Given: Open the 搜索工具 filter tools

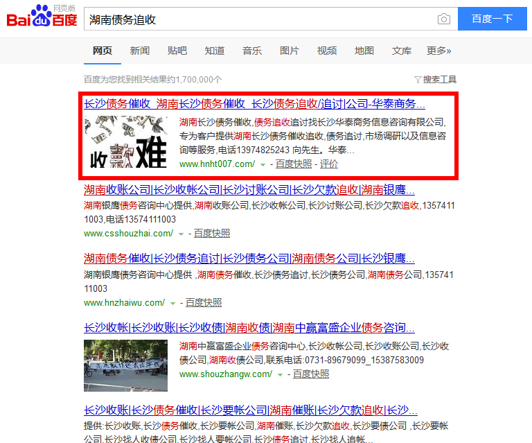Looking at the screenshot, I should point(435,80).
